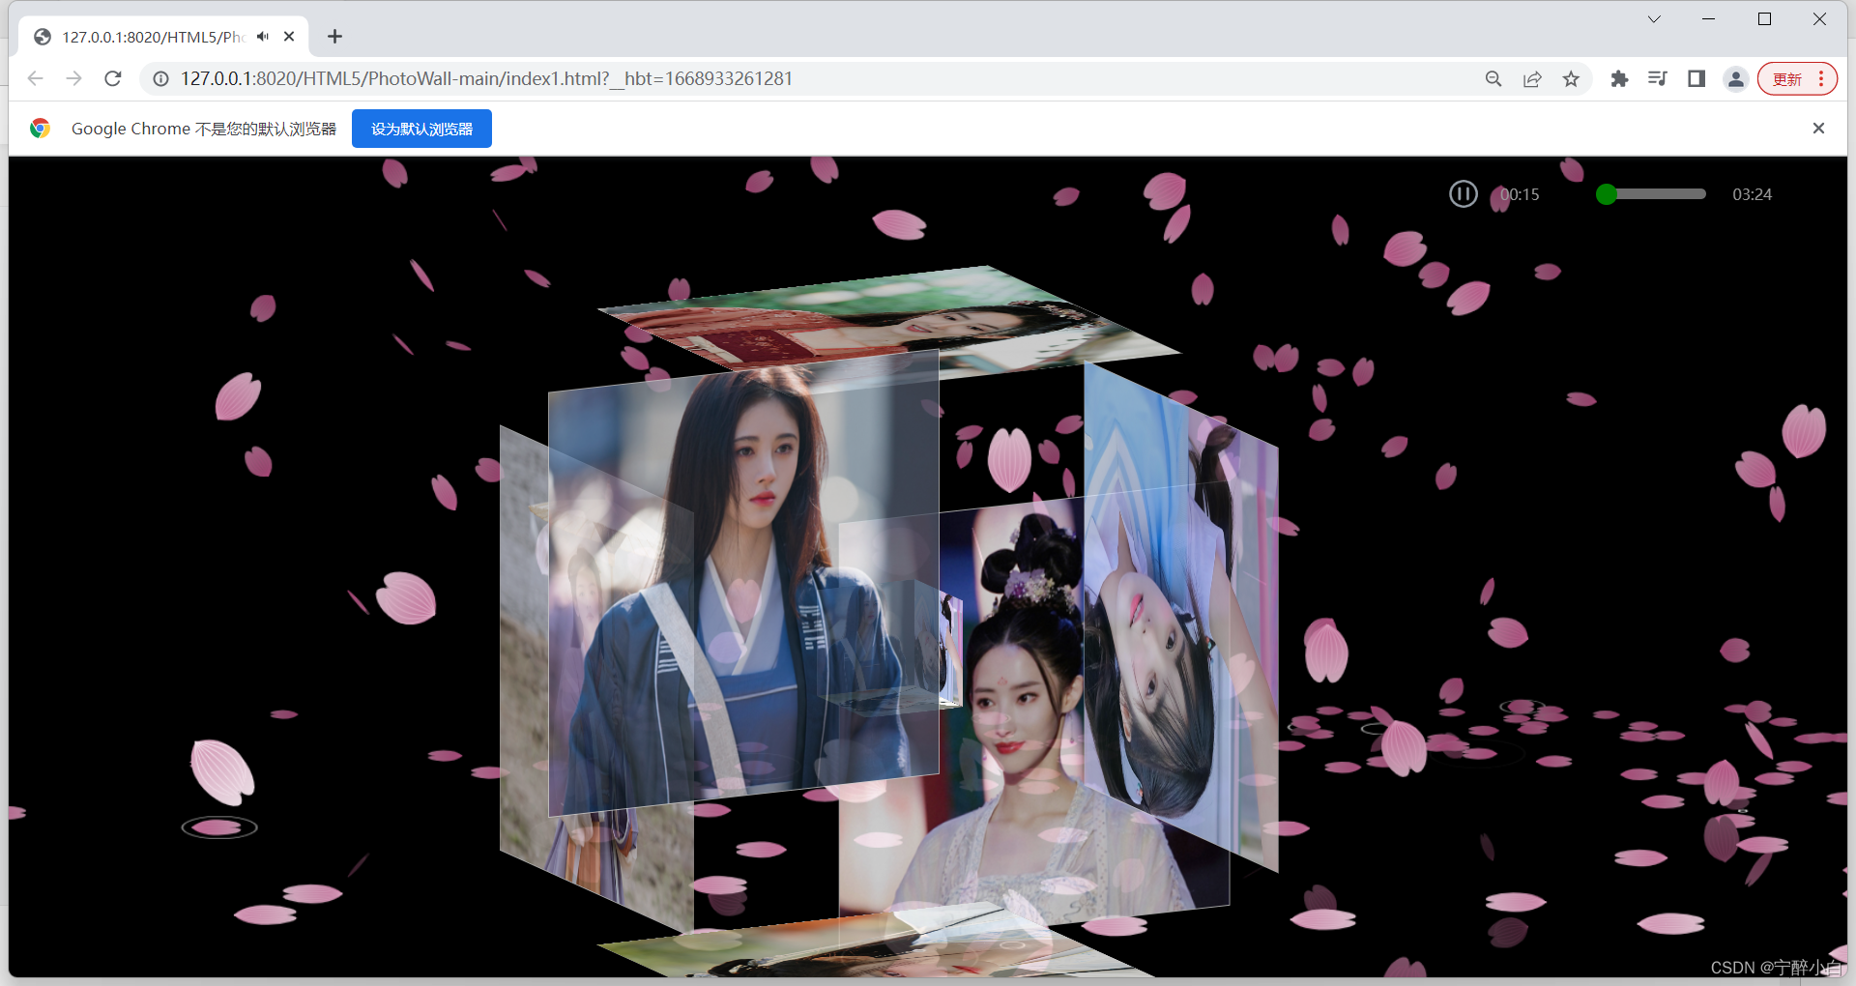Image resolution: width=1856 pixels, height=986 pixels.
Task: Click the right-side rotated photo on cube
Action: [1181, 619]
